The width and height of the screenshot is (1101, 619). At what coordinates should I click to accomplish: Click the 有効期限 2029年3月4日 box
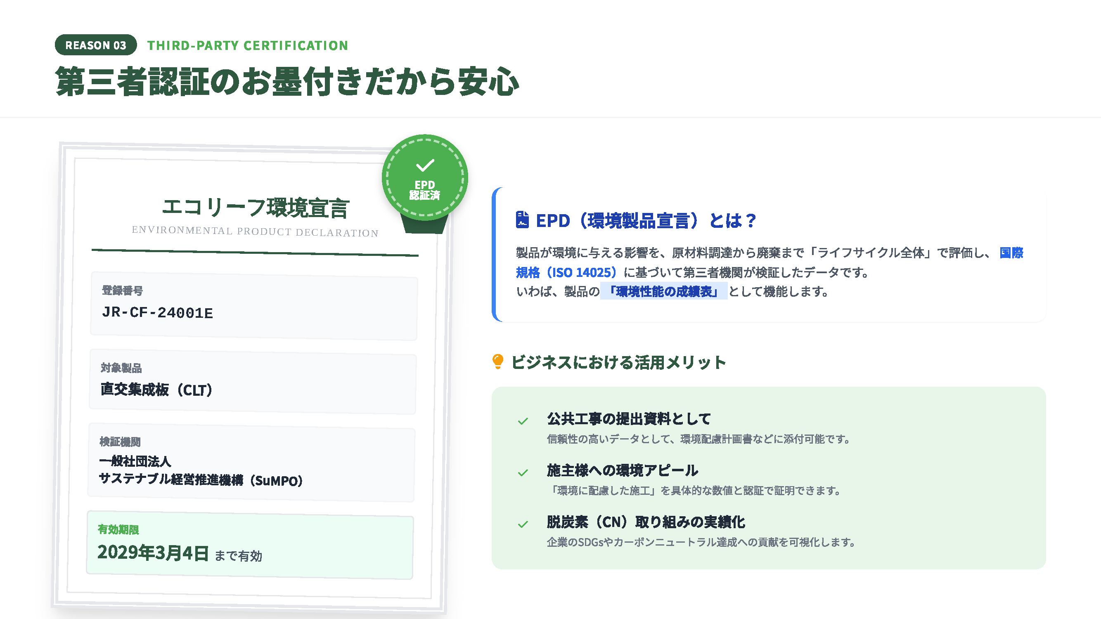click(250, 546)
